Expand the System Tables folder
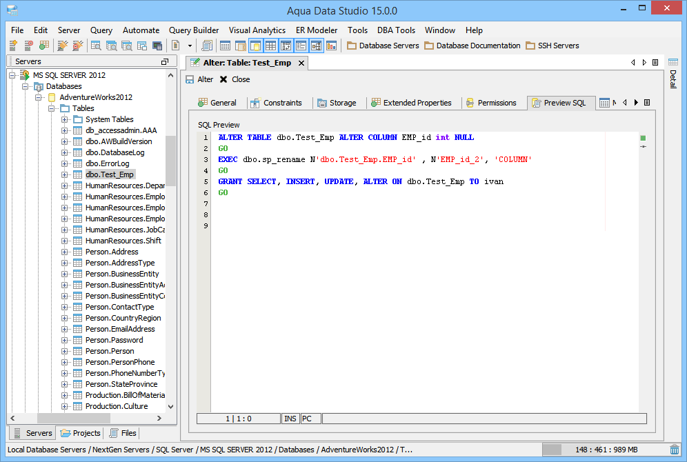The image size is (687, 462). (x=66, y=119)
